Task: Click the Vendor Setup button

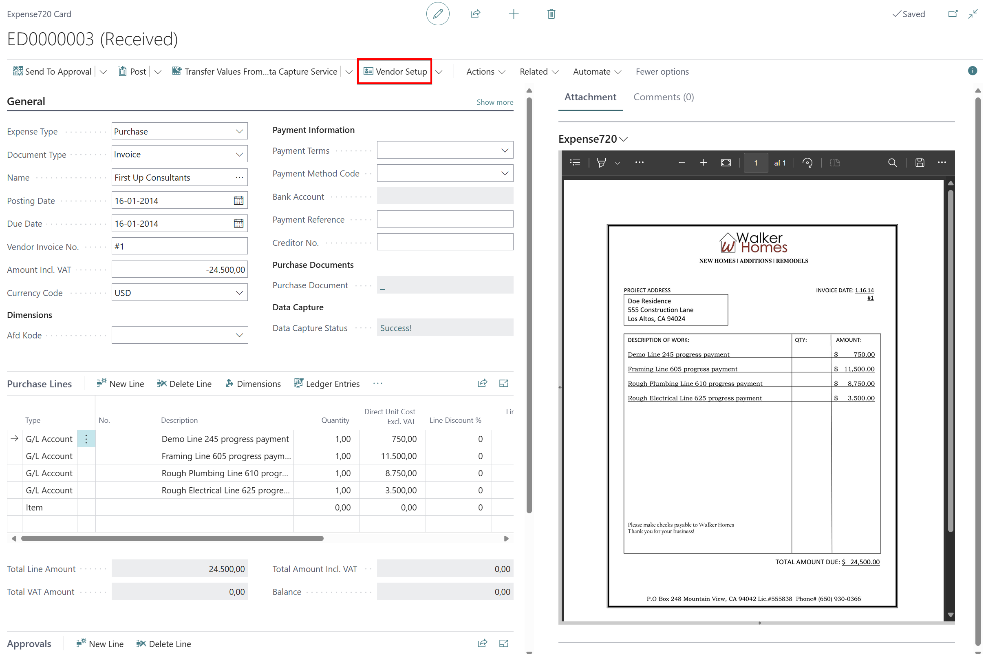Action: 395,71
